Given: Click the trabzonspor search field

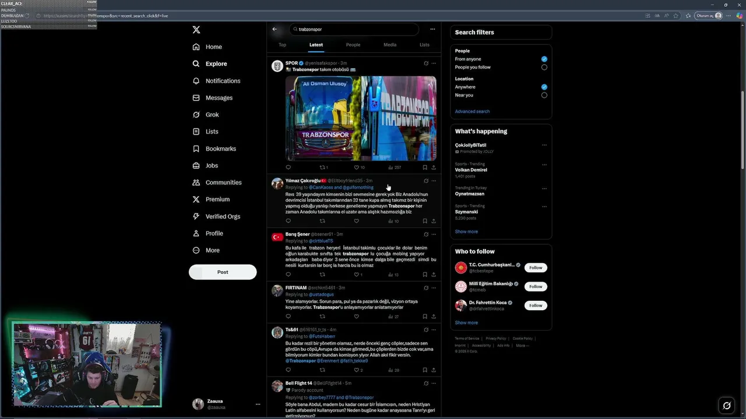Looking at the screenshot, I should coord(354,29).
